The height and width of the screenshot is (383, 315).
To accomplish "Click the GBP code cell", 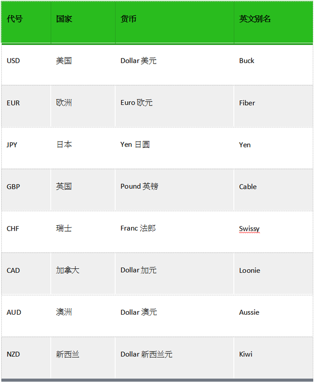I will tap(13, 187).
